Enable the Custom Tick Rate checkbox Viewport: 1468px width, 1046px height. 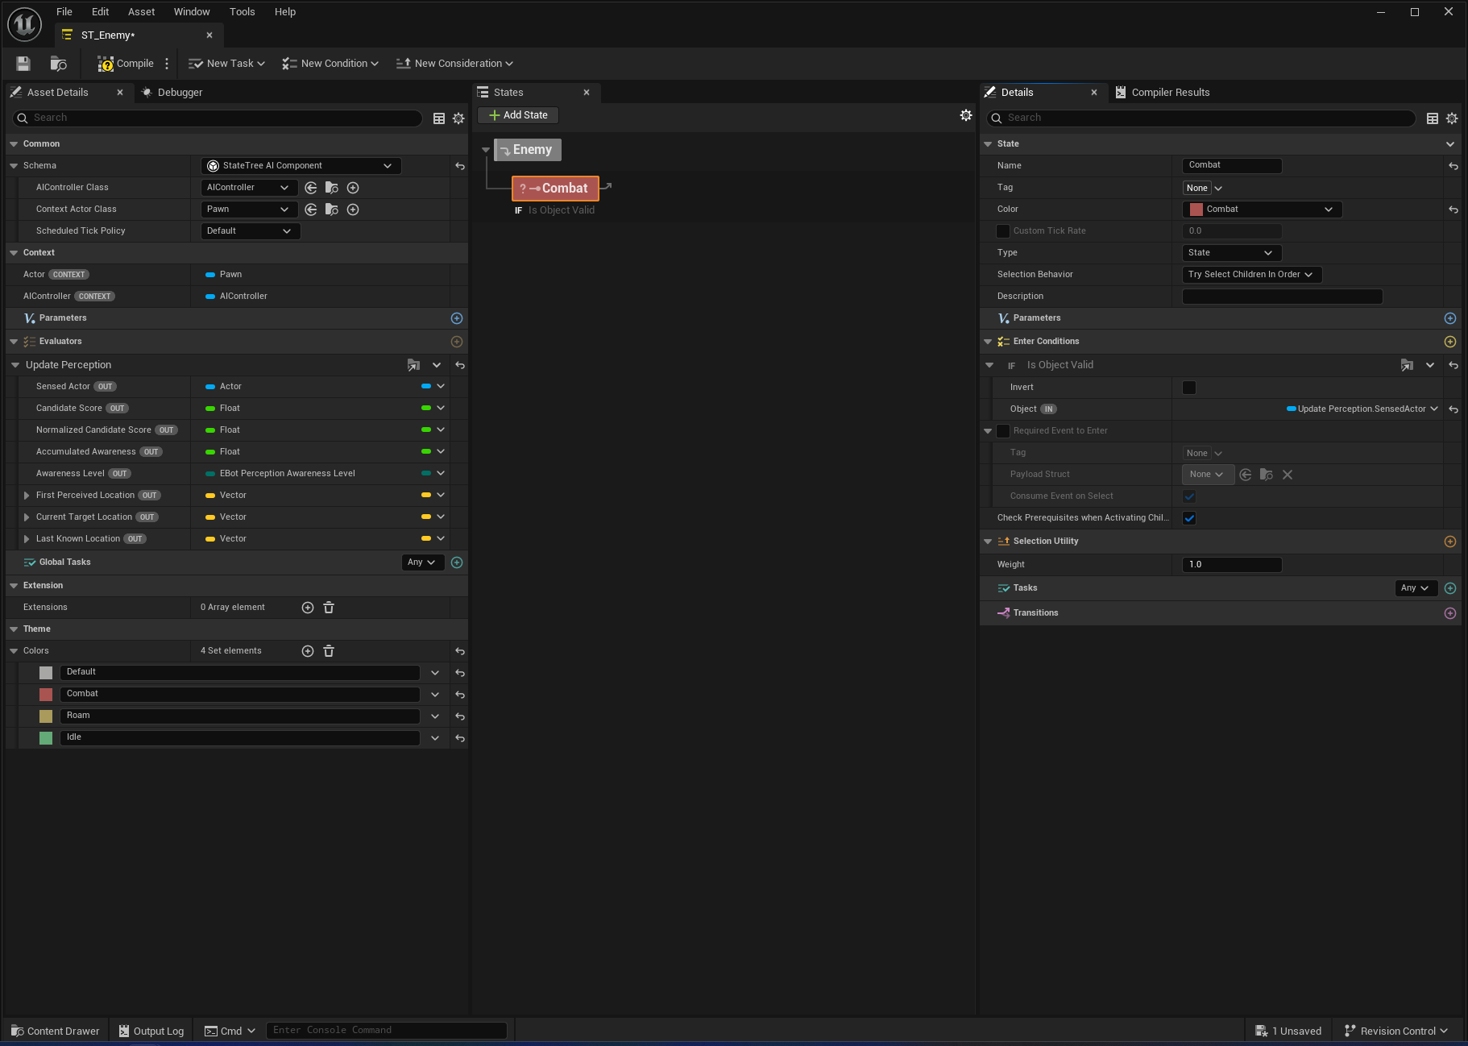(x=1003, y=231)
